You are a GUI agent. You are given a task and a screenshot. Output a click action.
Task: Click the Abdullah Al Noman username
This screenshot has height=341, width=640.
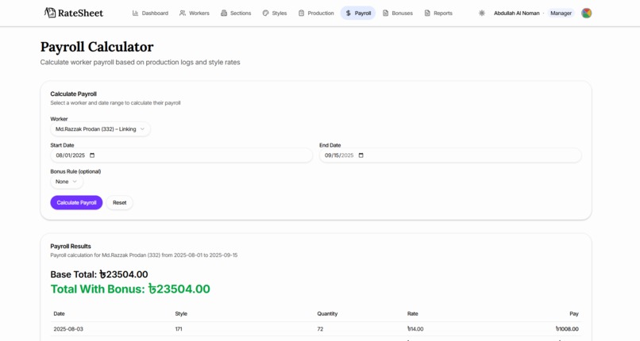pyautogui.click(x=516, y=13)
